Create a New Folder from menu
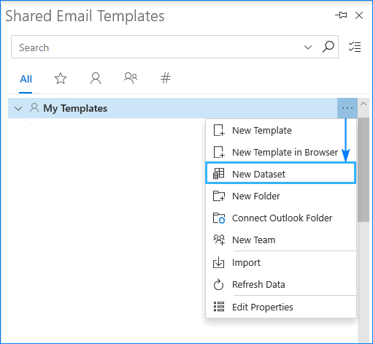 tap(281, 196)
